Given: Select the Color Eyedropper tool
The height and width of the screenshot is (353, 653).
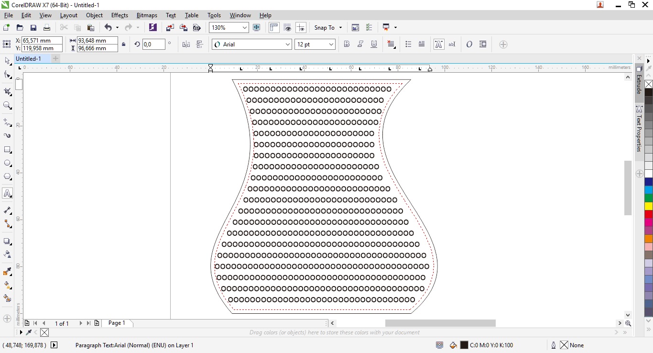Looking at the screenshot, I should (x=7, y=272).
